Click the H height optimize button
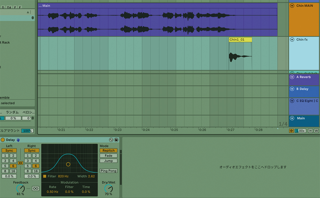The image size is (320, 198). pyautogui.click(x=310, y=131)
